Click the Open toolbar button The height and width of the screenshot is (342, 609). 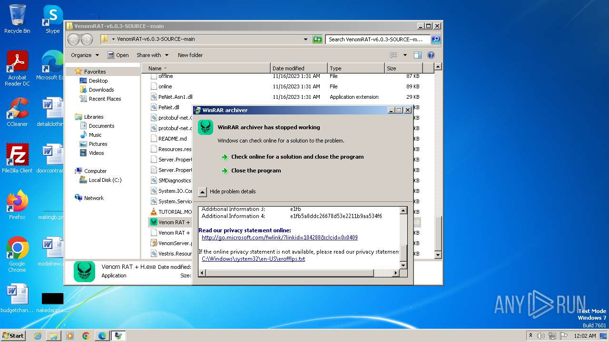click(118, 55)
